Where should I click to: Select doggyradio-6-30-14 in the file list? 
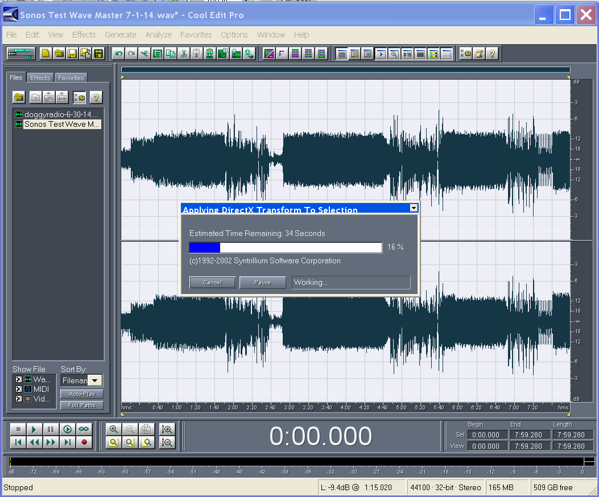pos(61,114)
